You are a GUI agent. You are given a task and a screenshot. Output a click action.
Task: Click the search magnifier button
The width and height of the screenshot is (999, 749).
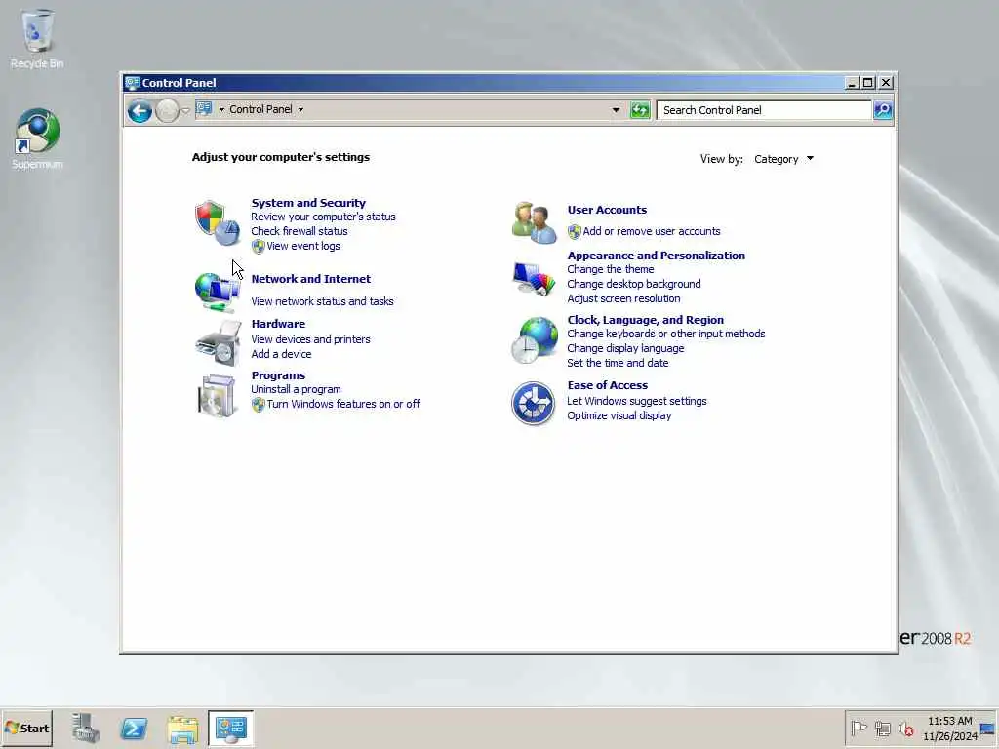[x=883, y=110]
